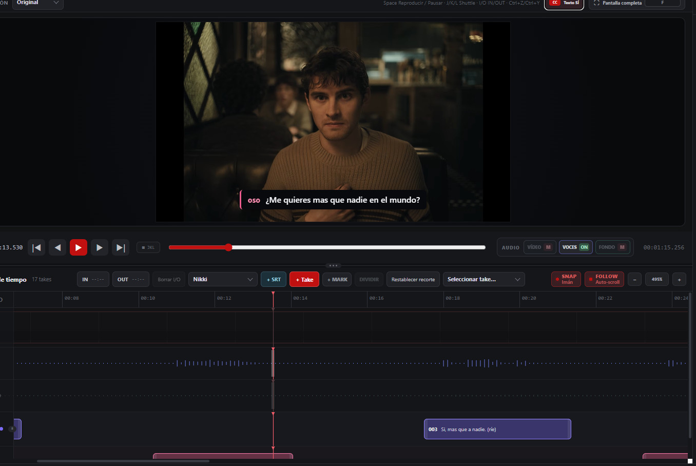The height and width of the screenshot is (466, 696).
Task: Disable the SNAP Imán option
Action: [x=566, y=279]
